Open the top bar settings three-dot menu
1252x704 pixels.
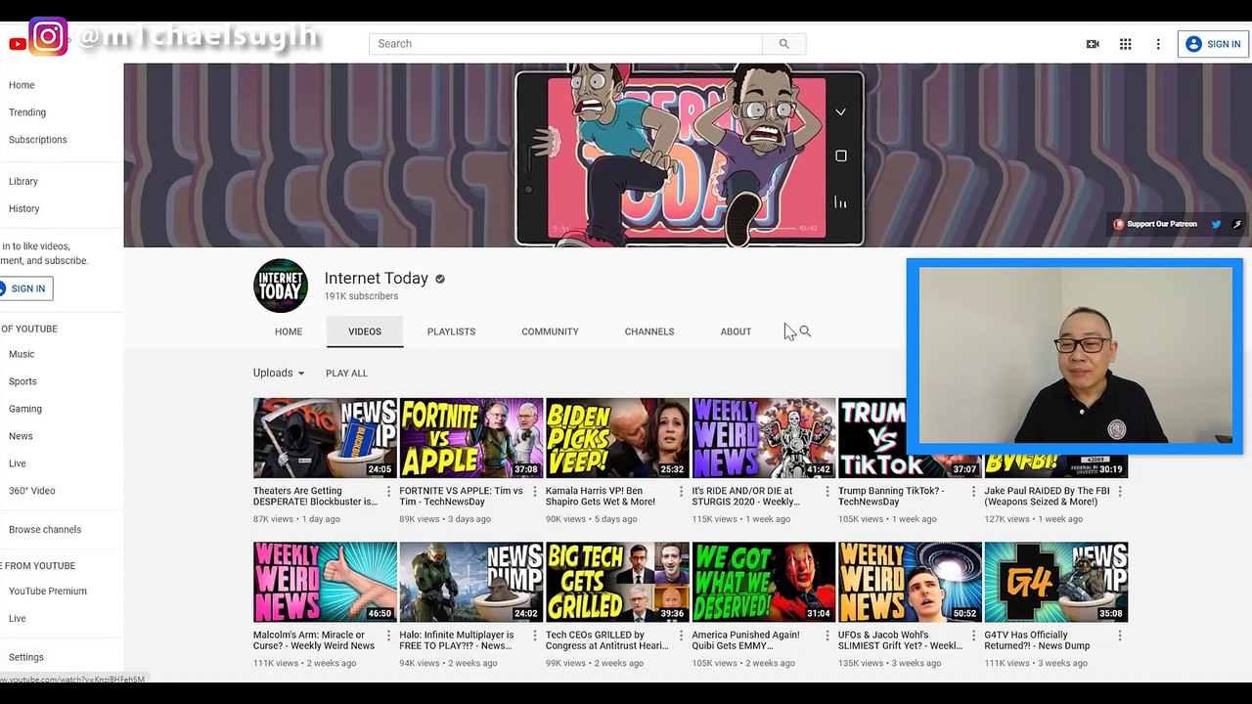pos(1158,44)
